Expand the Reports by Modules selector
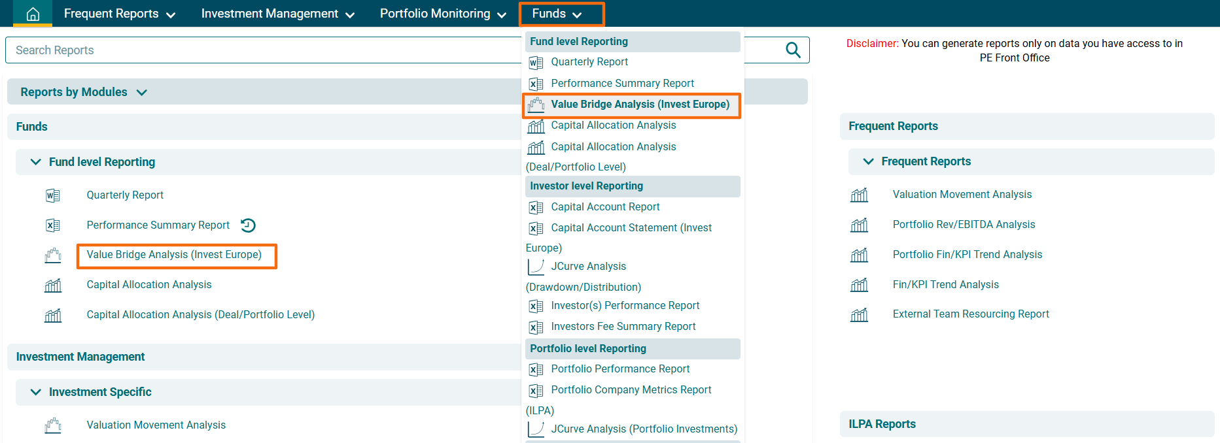1220x443 pixels. (x=84, y=92)
